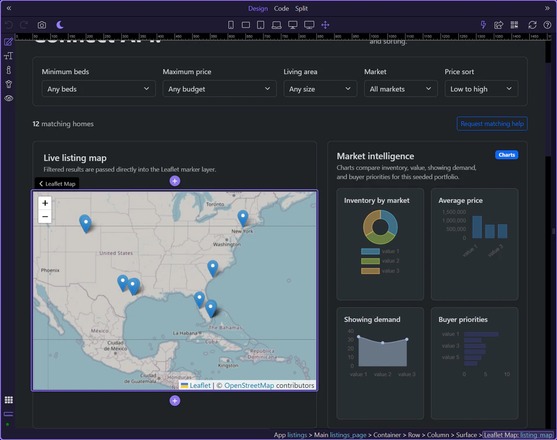
Task: Toggle the eye visibility icon in the sidebar
Action: pyautogui.click(x=8, y=98)
